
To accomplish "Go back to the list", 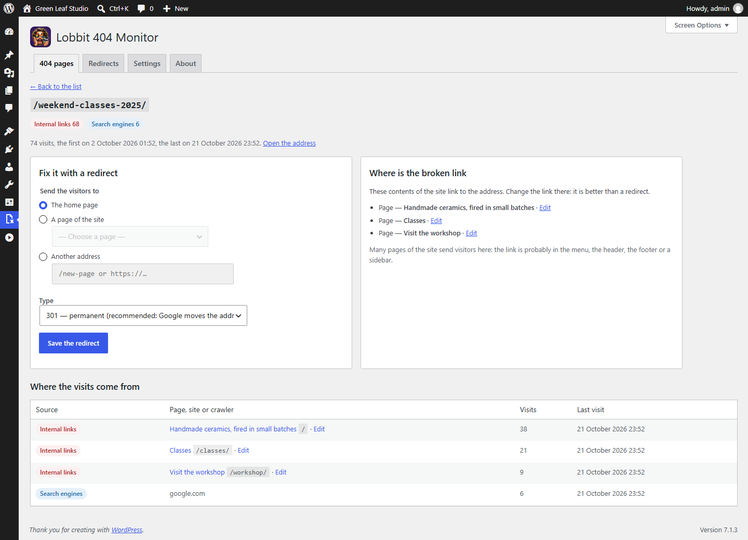I will pos(56,87).
